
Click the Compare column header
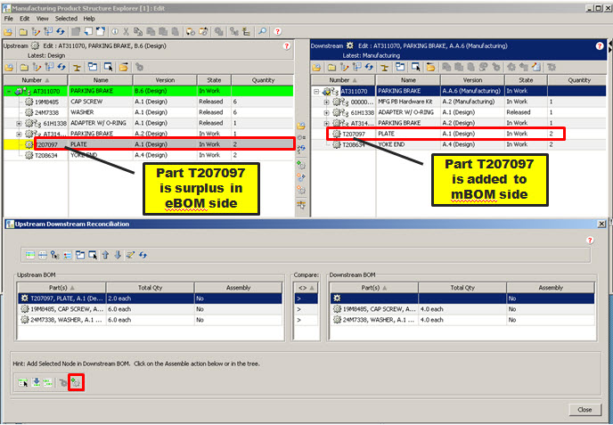coord(306,288)
